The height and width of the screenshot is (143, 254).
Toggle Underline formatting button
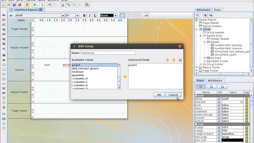[95, 15]
